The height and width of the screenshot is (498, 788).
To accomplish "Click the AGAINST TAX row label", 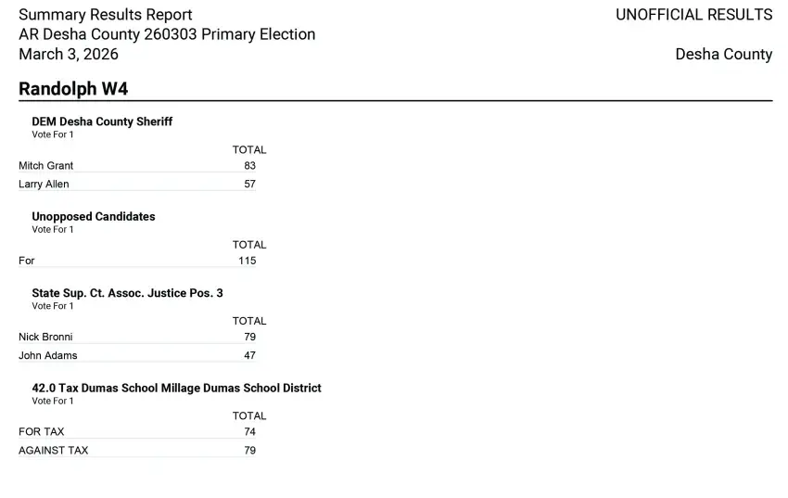I will click(x=54, y=451).
